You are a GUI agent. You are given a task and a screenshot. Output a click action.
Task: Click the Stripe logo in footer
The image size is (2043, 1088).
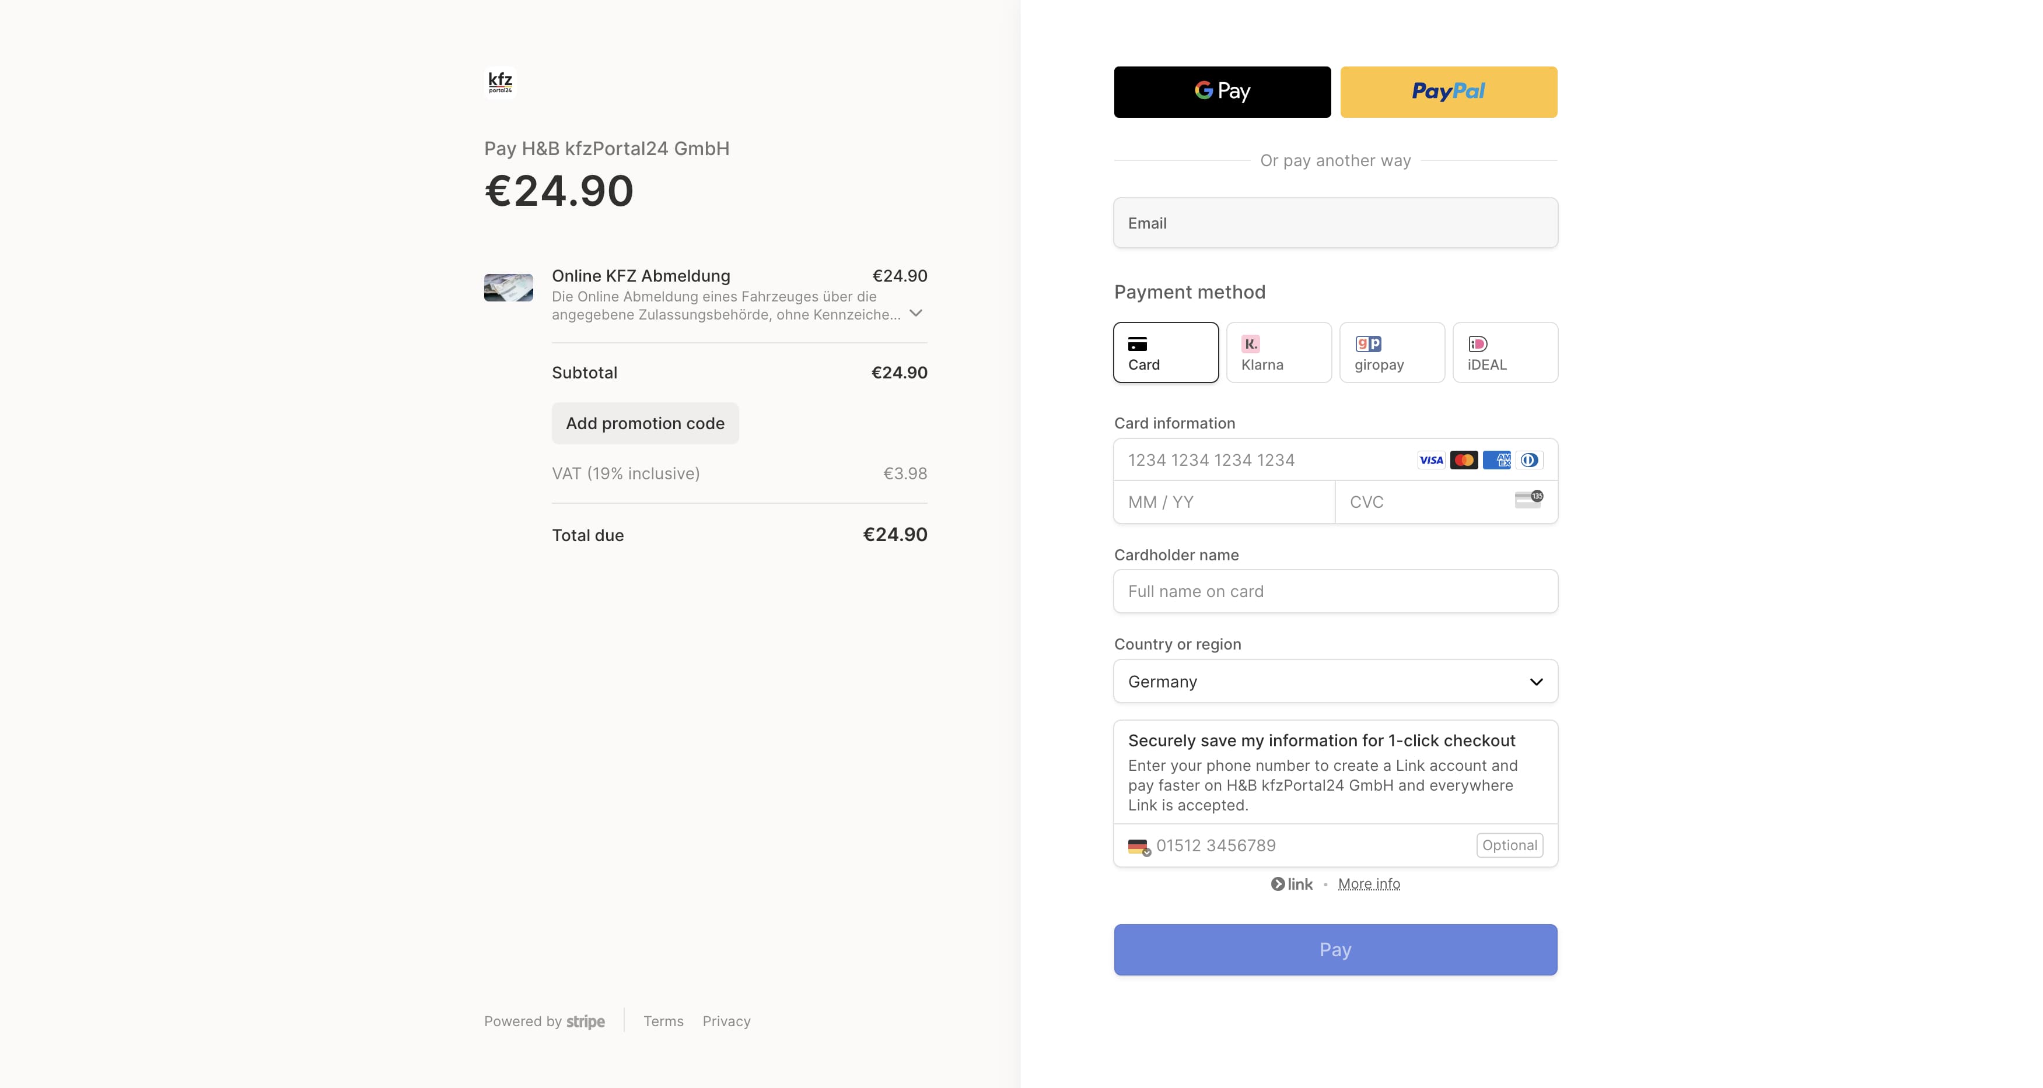pyautogui.click(x=585, y=1022)
